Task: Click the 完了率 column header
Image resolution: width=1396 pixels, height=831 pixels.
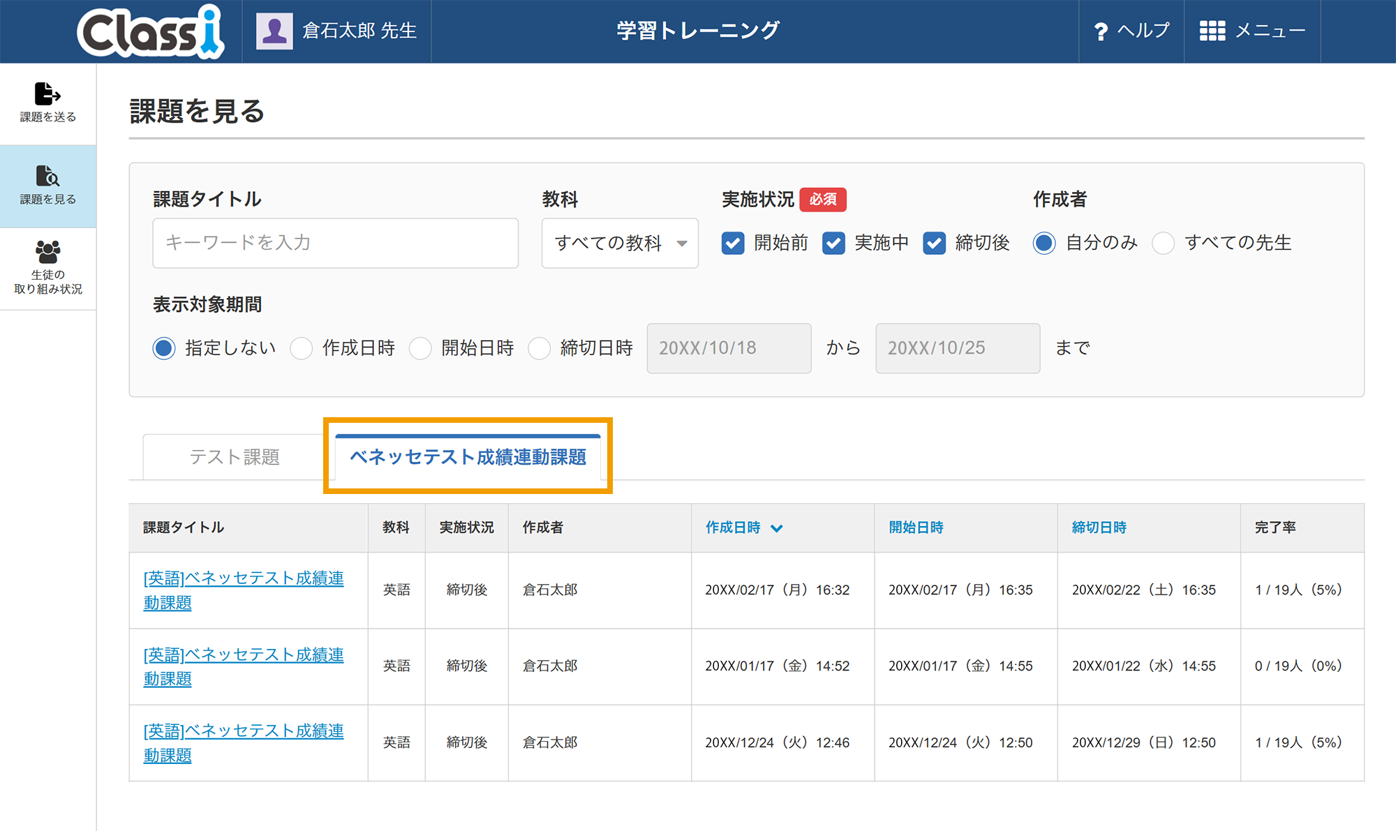Action: click(1275, 527)
